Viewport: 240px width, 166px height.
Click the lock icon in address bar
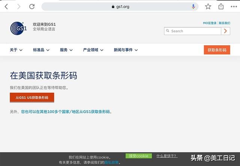(x=113, y=7)
